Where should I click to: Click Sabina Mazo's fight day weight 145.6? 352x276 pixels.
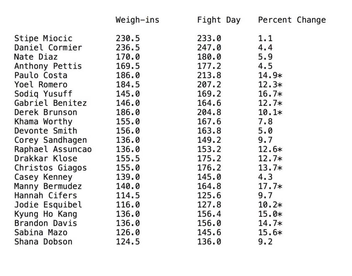209,233
